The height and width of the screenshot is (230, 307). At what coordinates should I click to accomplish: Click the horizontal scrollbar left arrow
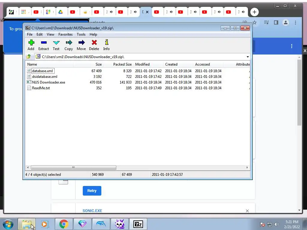[x=28, y=167]
